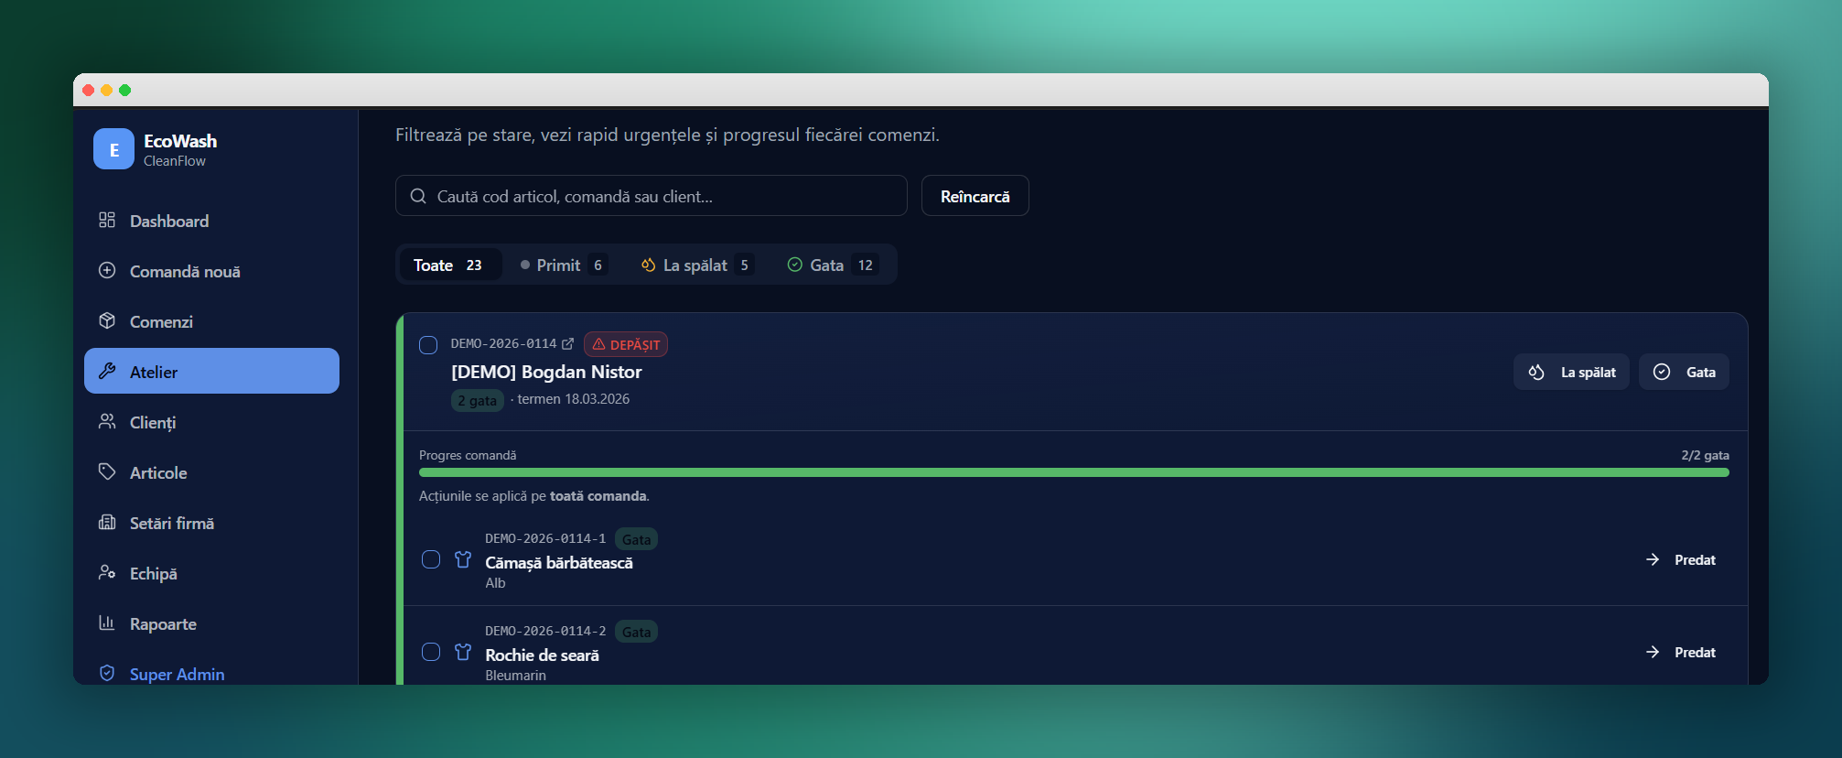Open Dashboard grid icon in sidebar

(x=107, y=220)
